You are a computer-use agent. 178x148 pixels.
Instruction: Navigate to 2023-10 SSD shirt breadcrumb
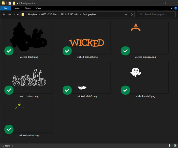click(69, 14)
